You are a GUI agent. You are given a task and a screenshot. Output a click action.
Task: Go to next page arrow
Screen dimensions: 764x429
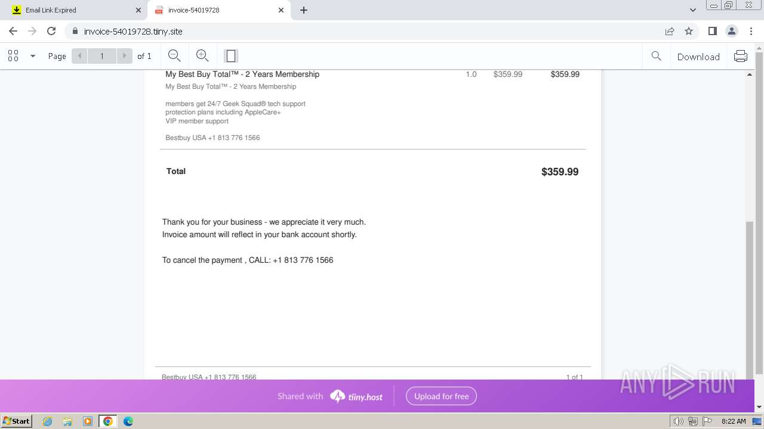coord(124,56)
